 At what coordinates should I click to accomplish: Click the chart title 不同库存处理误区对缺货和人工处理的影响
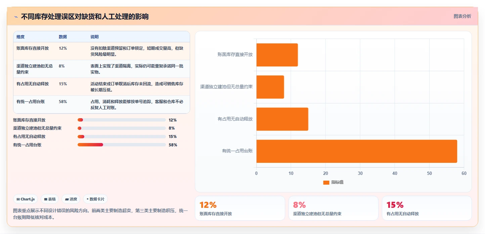click(85, 16)
